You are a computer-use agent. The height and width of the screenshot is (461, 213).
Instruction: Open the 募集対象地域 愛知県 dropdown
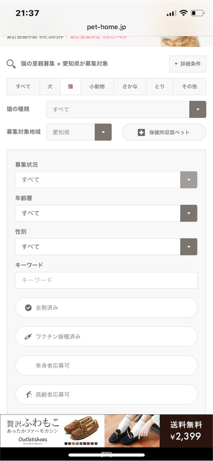[x=79, y=132]
